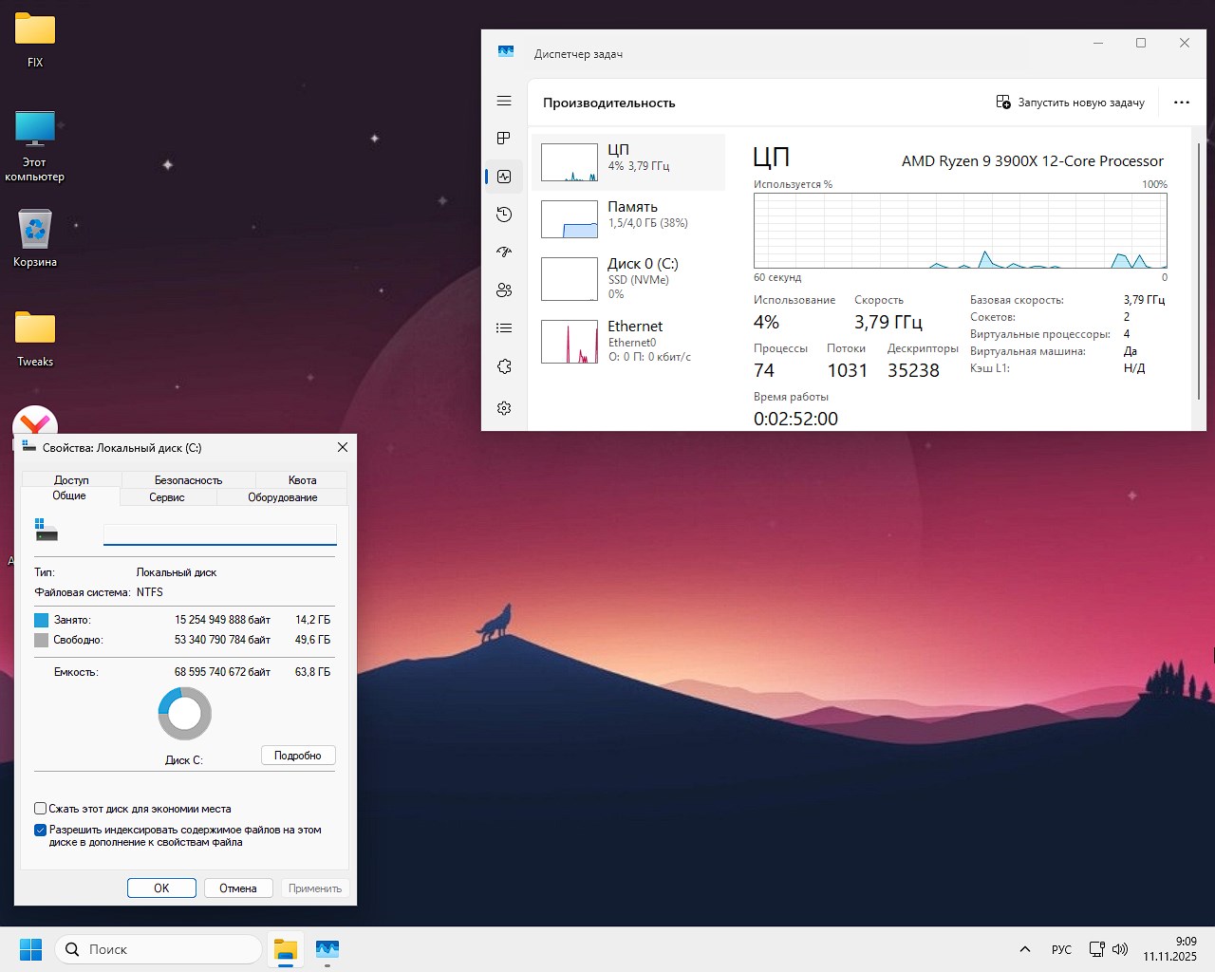Switch to the Сервис tab in disk properties

tap(168, 496)
